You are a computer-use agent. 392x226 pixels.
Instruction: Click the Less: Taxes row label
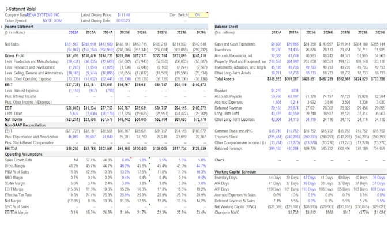coord(13,114)
